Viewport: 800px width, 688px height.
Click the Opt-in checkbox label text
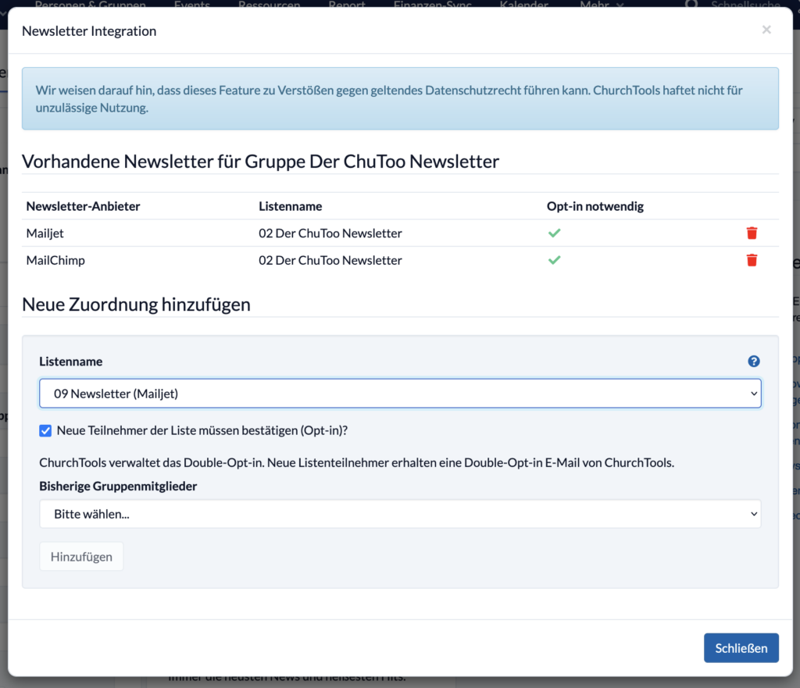[202, 430]
